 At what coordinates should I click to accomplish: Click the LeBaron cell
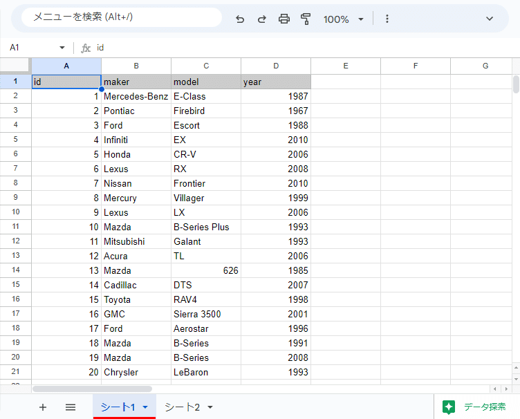point(206,372)
